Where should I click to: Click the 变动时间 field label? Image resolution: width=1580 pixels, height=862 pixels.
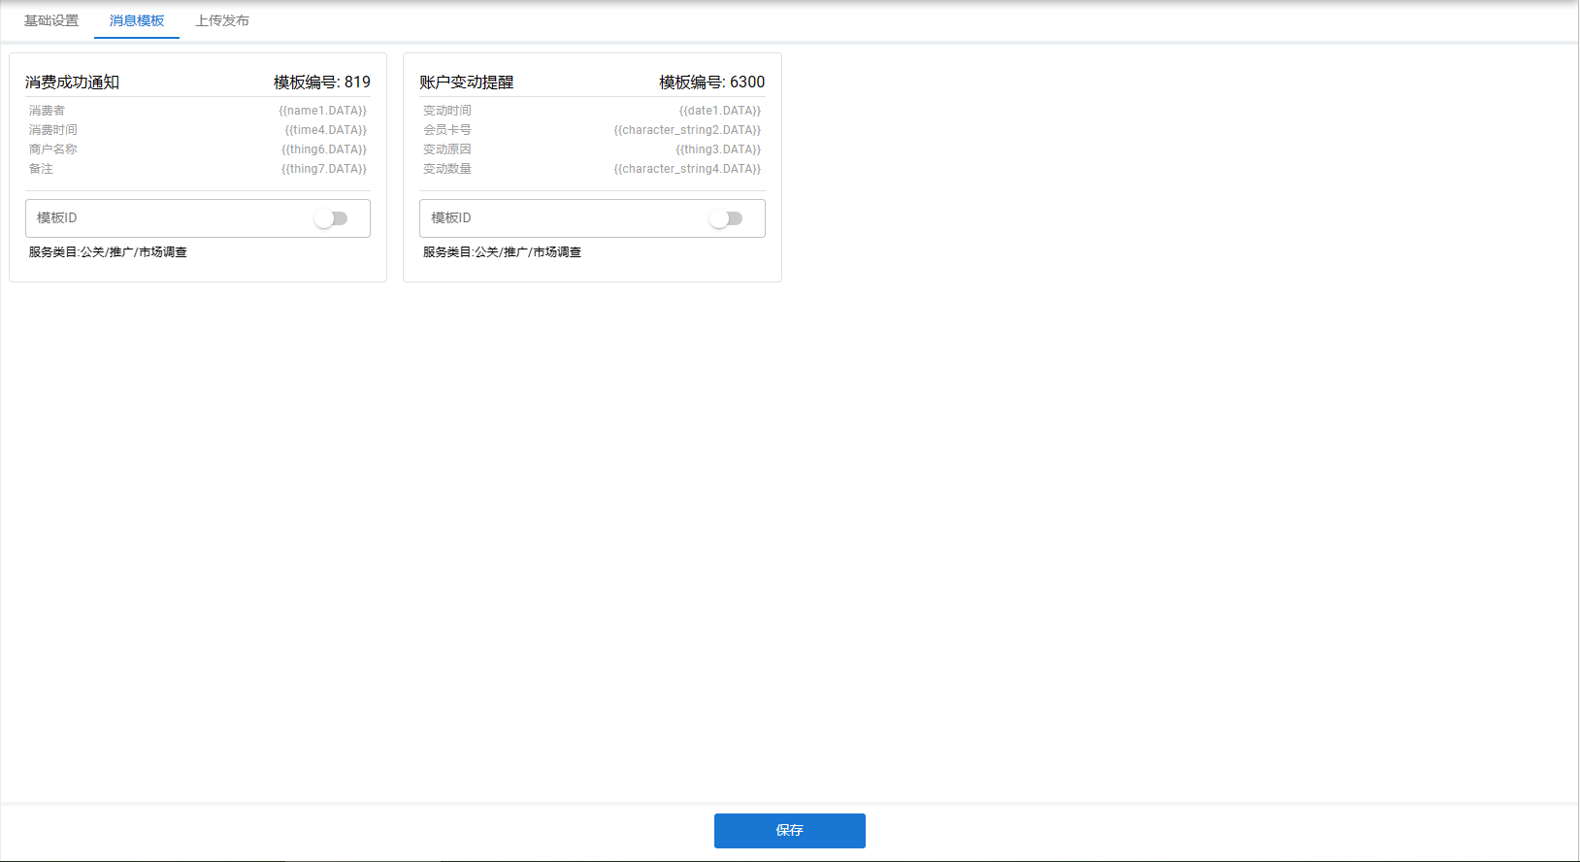(x=447, y=111)
